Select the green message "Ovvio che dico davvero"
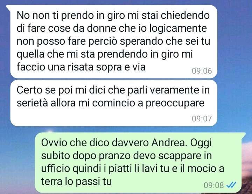 tap(139, 163)
